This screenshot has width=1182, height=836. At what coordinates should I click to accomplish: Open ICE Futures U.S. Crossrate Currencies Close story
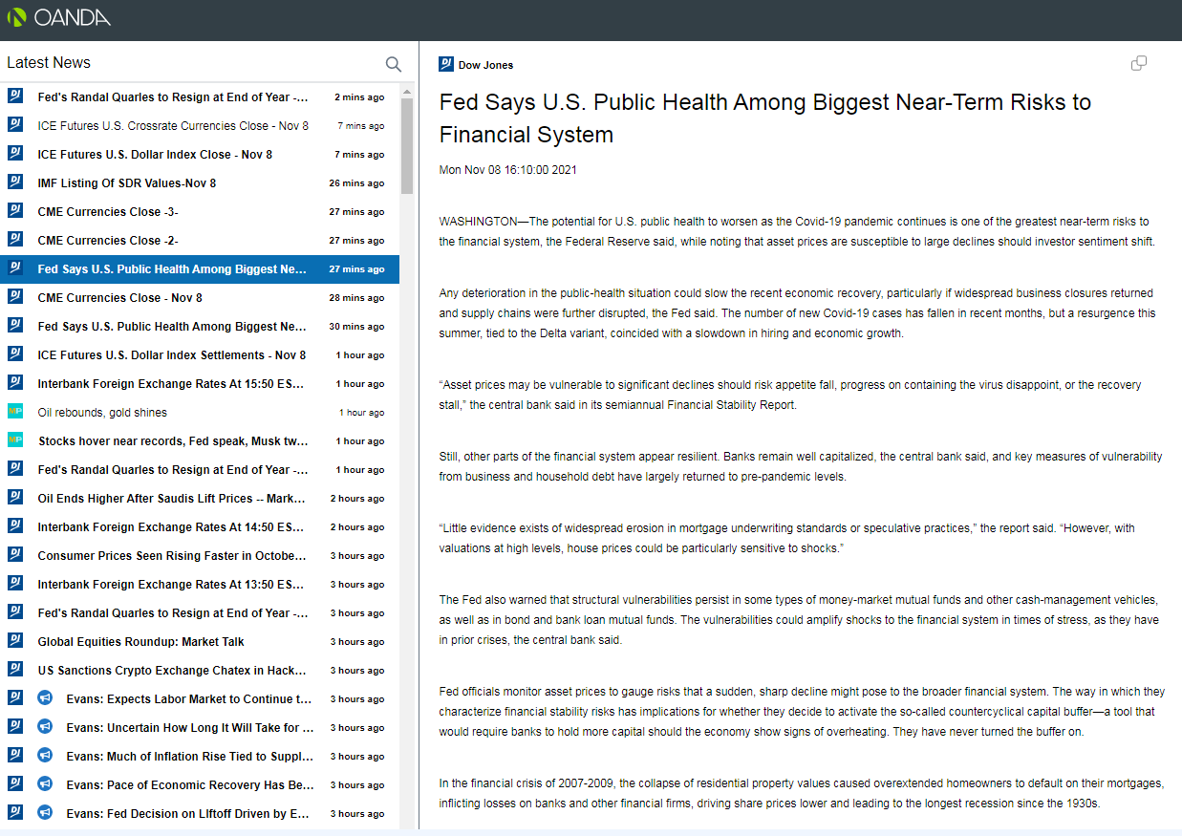point(173,126)
